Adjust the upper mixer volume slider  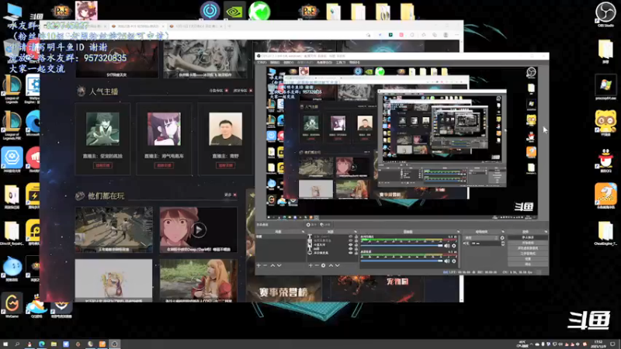(401, 246)
